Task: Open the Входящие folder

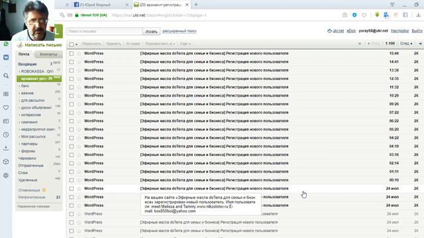Action: click(27, 64)
